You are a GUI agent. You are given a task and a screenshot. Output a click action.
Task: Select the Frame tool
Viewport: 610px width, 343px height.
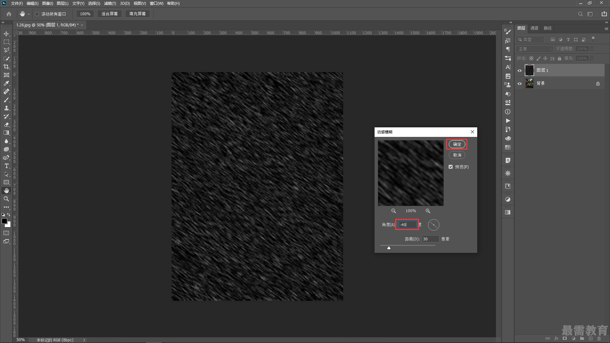pyautogui.click(x=6, y=75)
